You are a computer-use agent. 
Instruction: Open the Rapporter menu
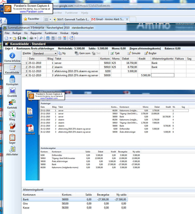coord(36,33)
